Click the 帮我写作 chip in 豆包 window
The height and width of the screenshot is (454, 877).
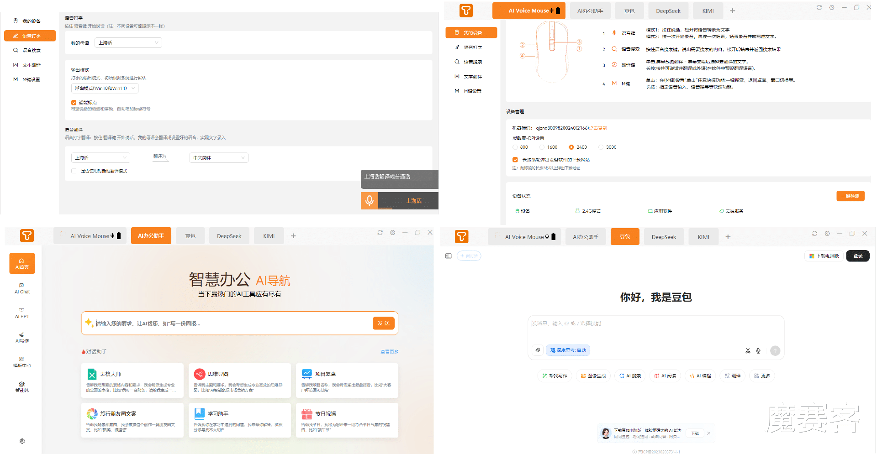[x=555, y=376]
